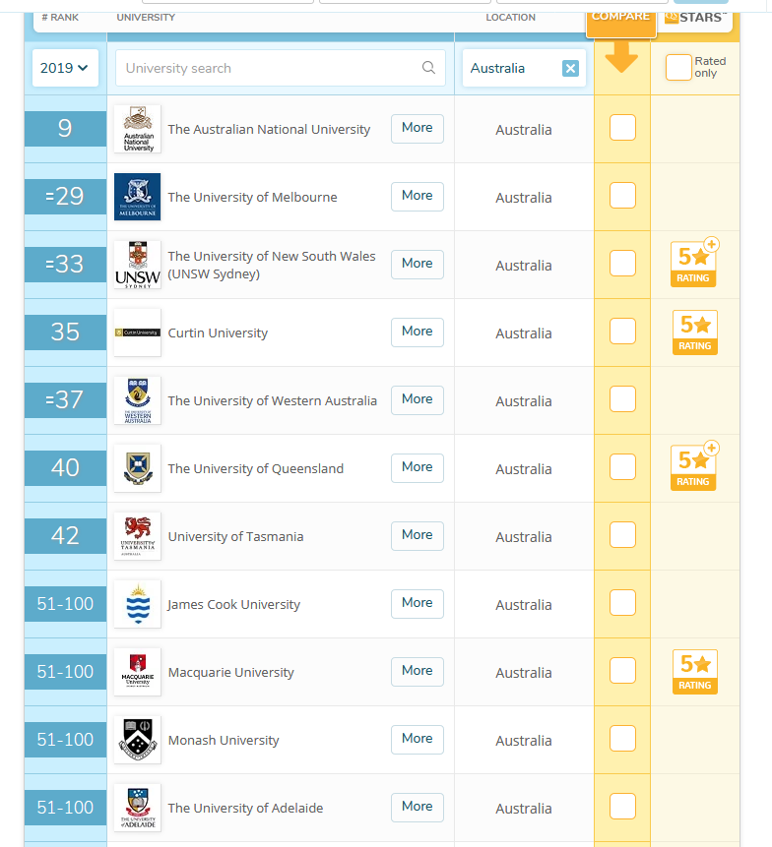Click the LOCATION column header
This screenshot has height=847, width=772.
point(510,18)
